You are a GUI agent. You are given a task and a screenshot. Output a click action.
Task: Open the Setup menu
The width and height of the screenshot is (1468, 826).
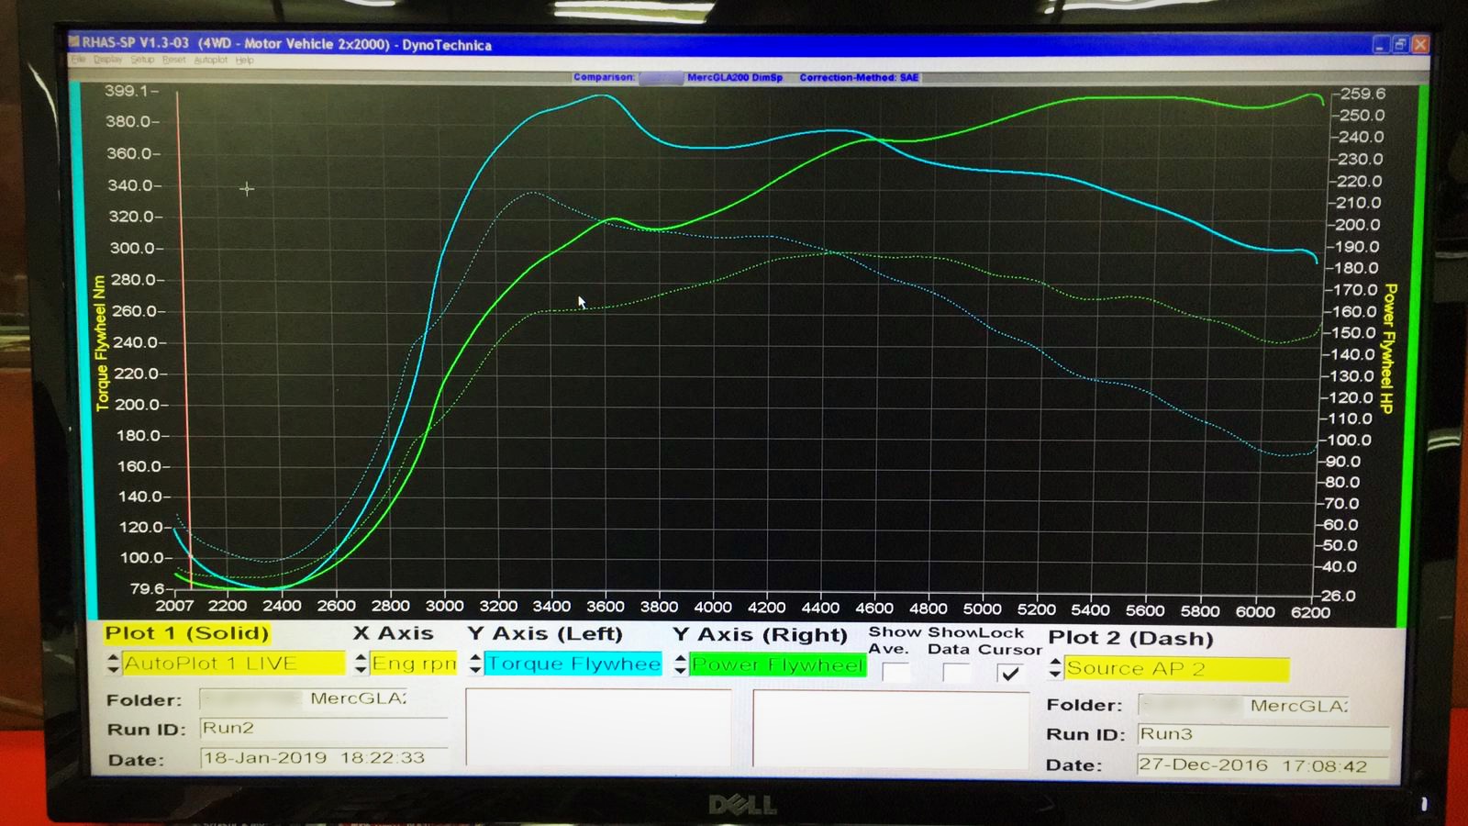pyautogui.click(x=142, y=60)
